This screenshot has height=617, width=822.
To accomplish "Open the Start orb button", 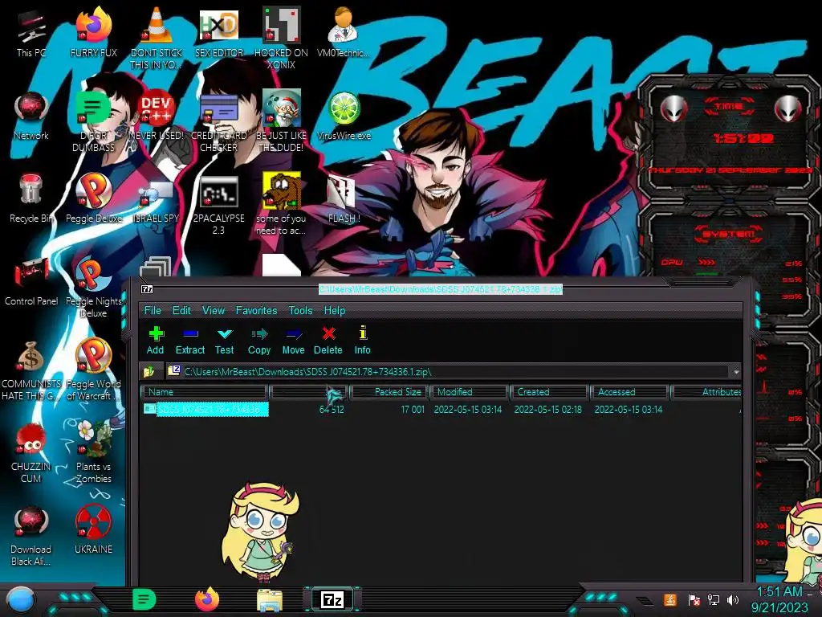I will pos(21,599).
